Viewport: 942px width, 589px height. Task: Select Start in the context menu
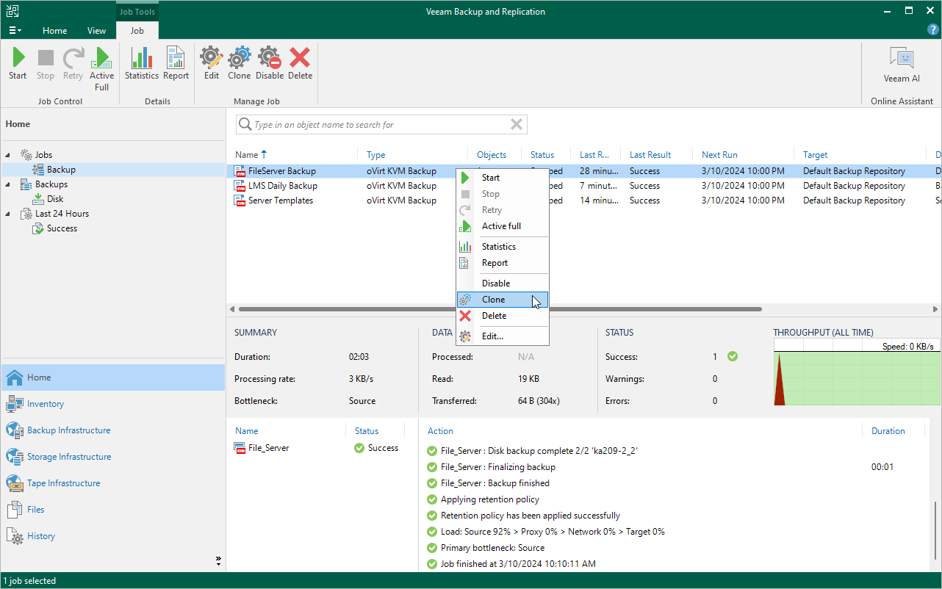click(x=503, y=178)
